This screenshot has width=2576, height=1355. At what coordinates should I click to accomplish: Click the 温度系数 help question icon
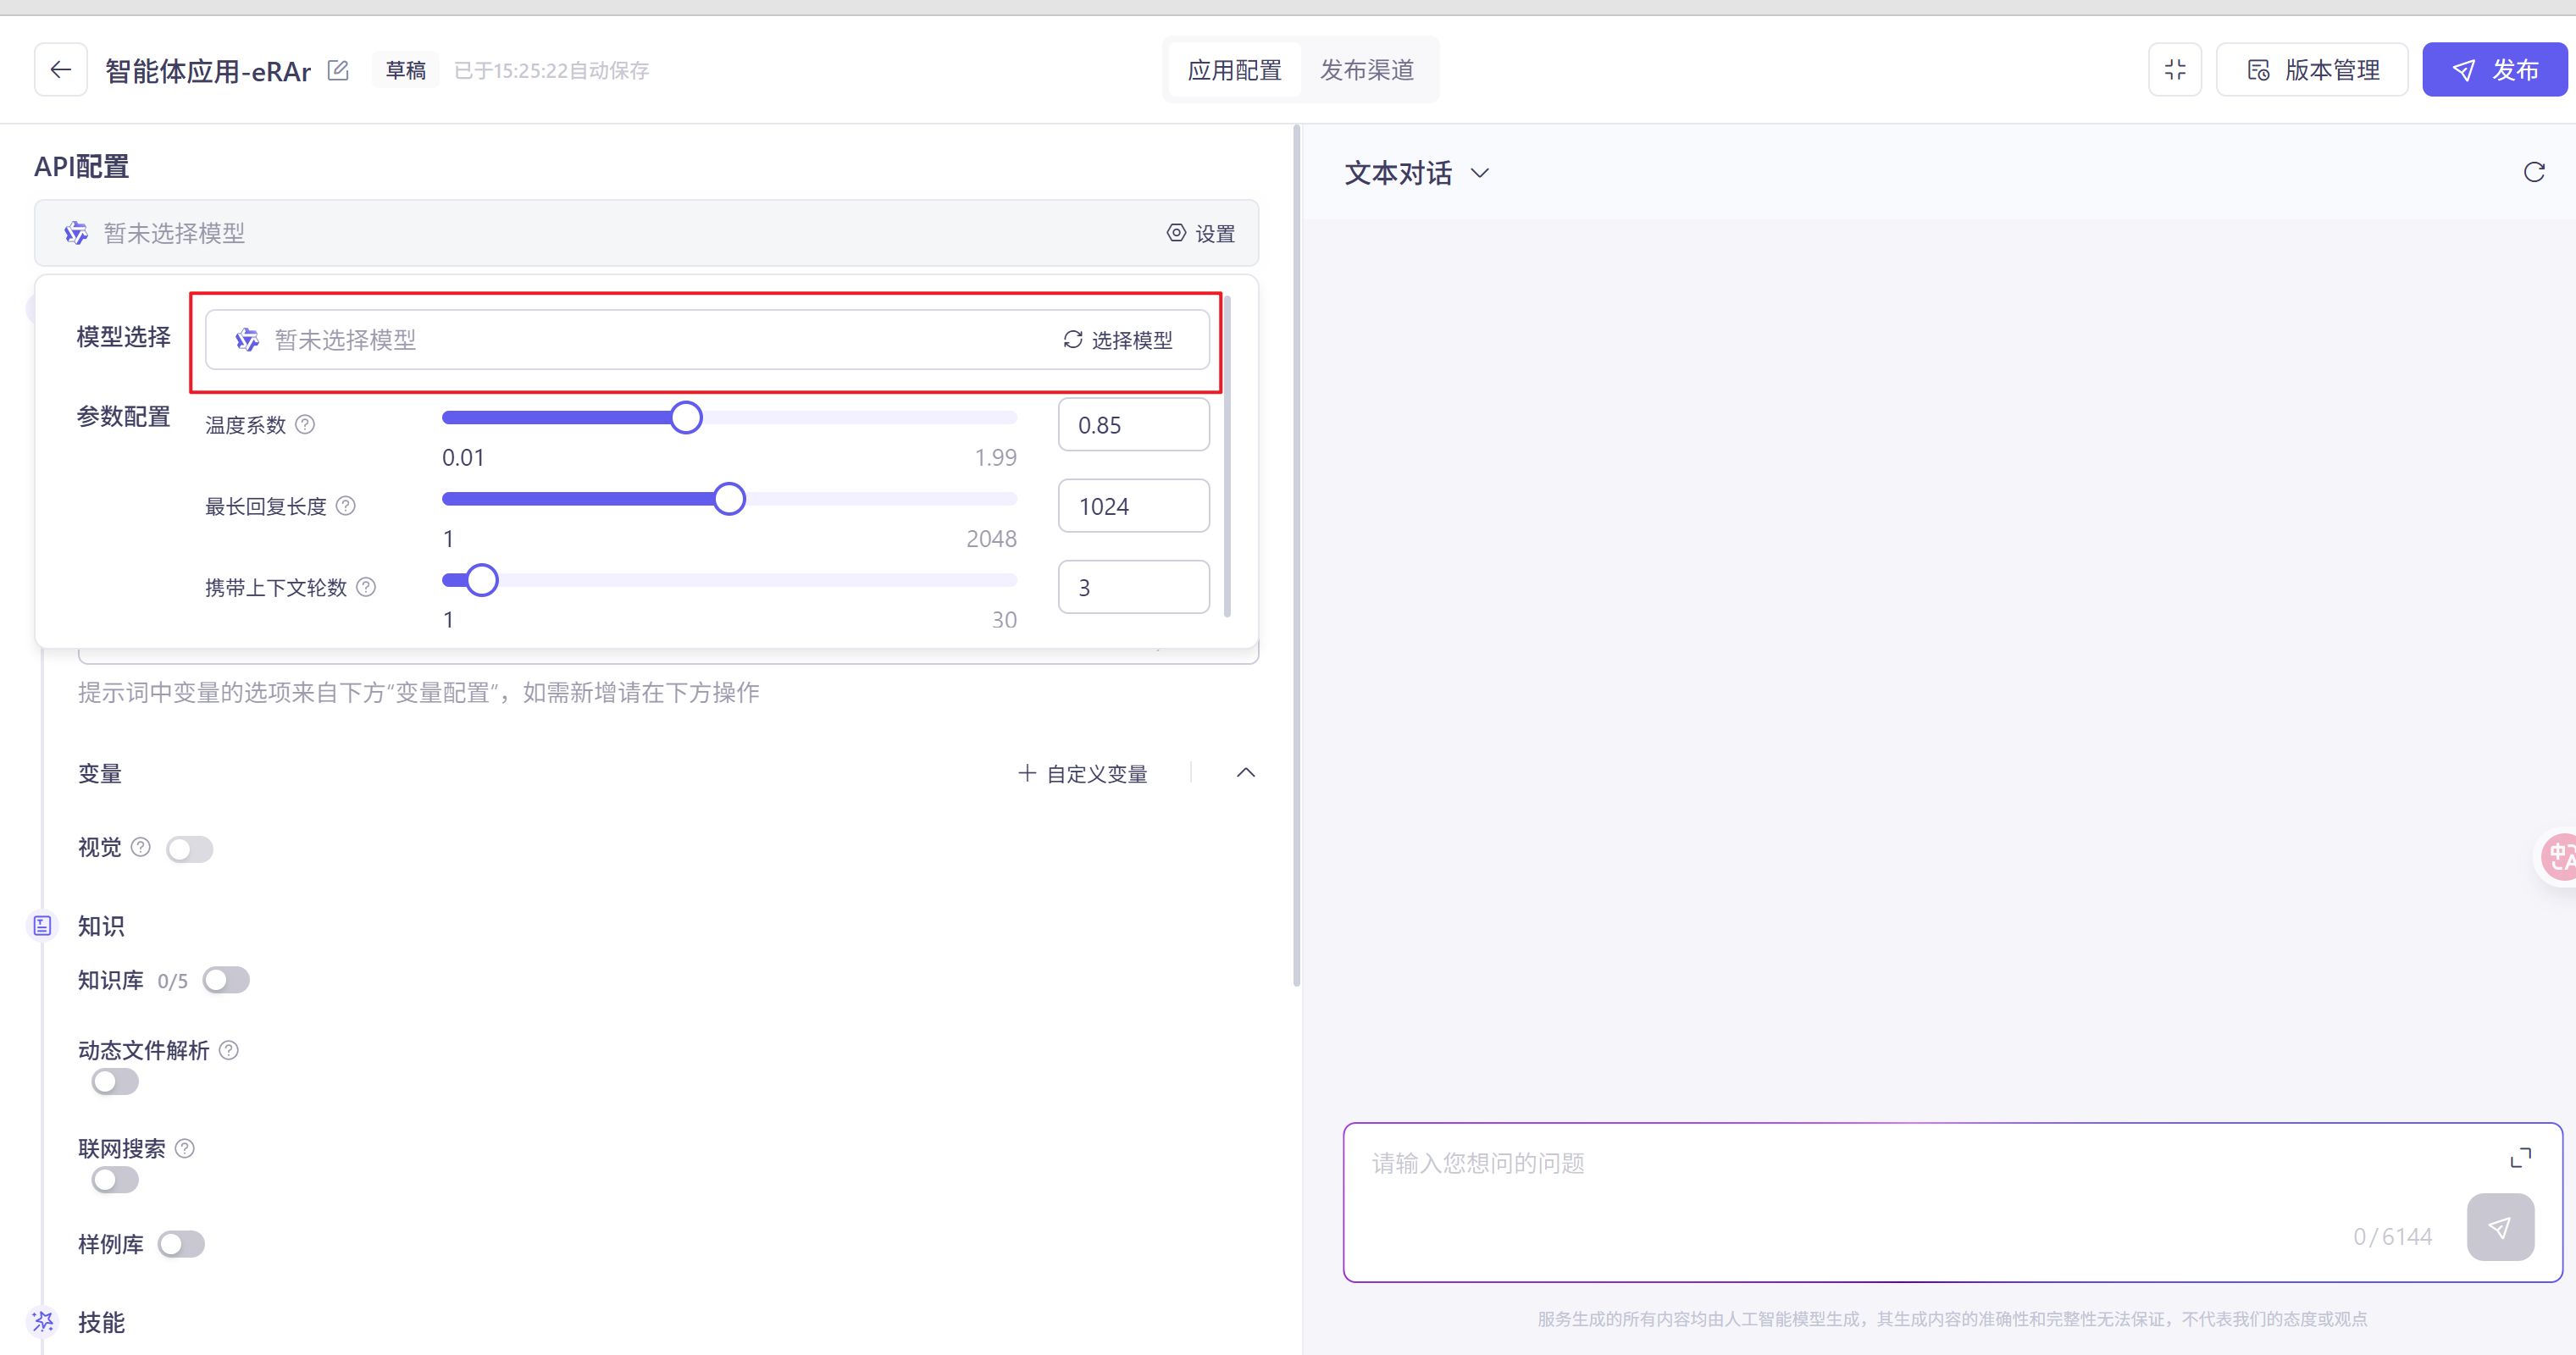(306, 425)
